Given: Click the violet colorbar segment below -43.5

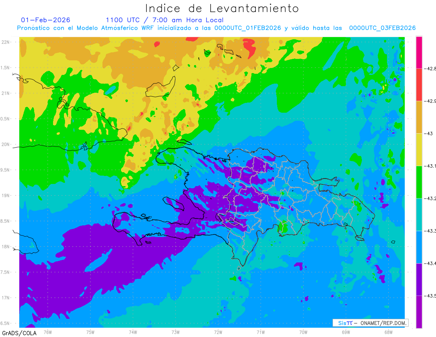Looking at the screenshot, I should [x=419, y=312].
